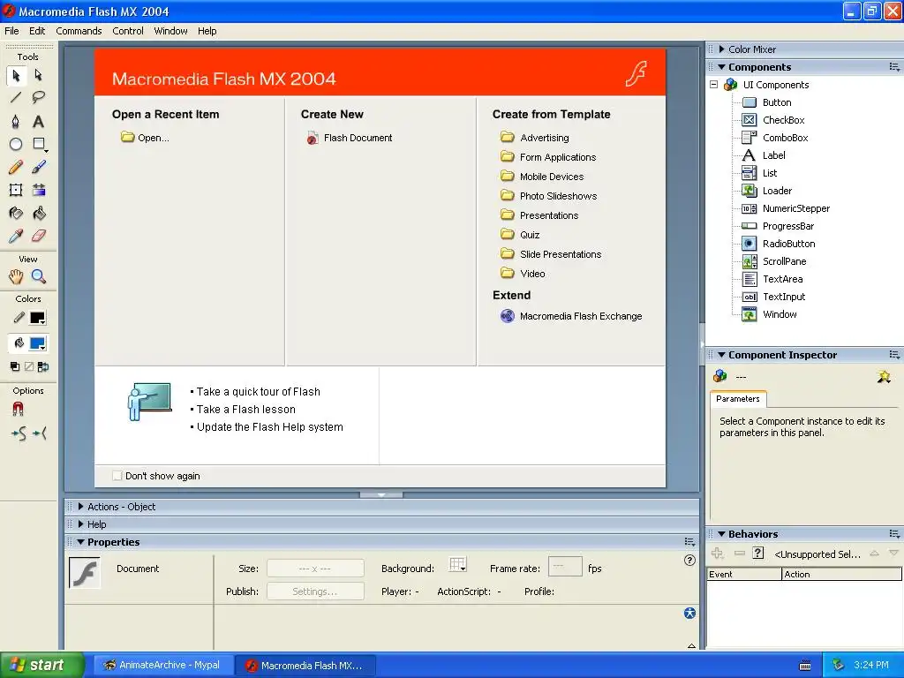Collapse the UI Components tree node
The image size is (904, 678).
713,85
